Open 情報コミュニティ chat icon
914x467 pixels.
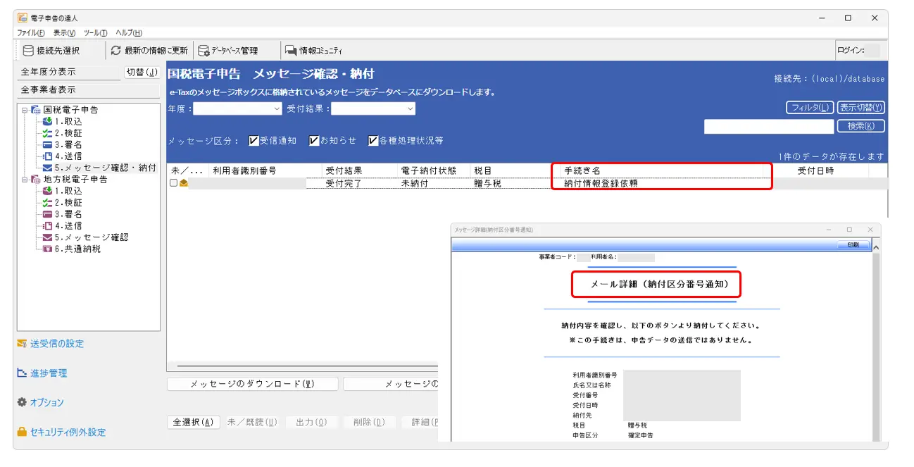290,51
